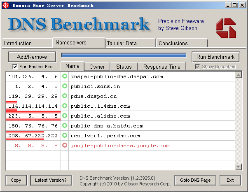Screen dimensions: 248x192
Task: Select IP address 114.114.114.114
Action: [33, 106]
